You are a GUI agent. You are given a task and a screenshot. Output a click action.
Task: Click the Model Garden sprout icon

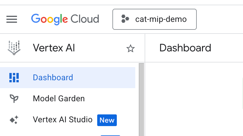[14, 99]
